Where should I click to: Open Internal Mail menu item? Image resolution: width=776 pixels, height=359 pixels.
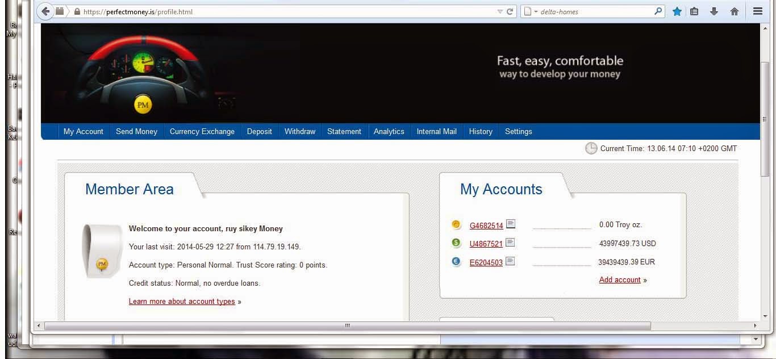click(x=437, y=131)
